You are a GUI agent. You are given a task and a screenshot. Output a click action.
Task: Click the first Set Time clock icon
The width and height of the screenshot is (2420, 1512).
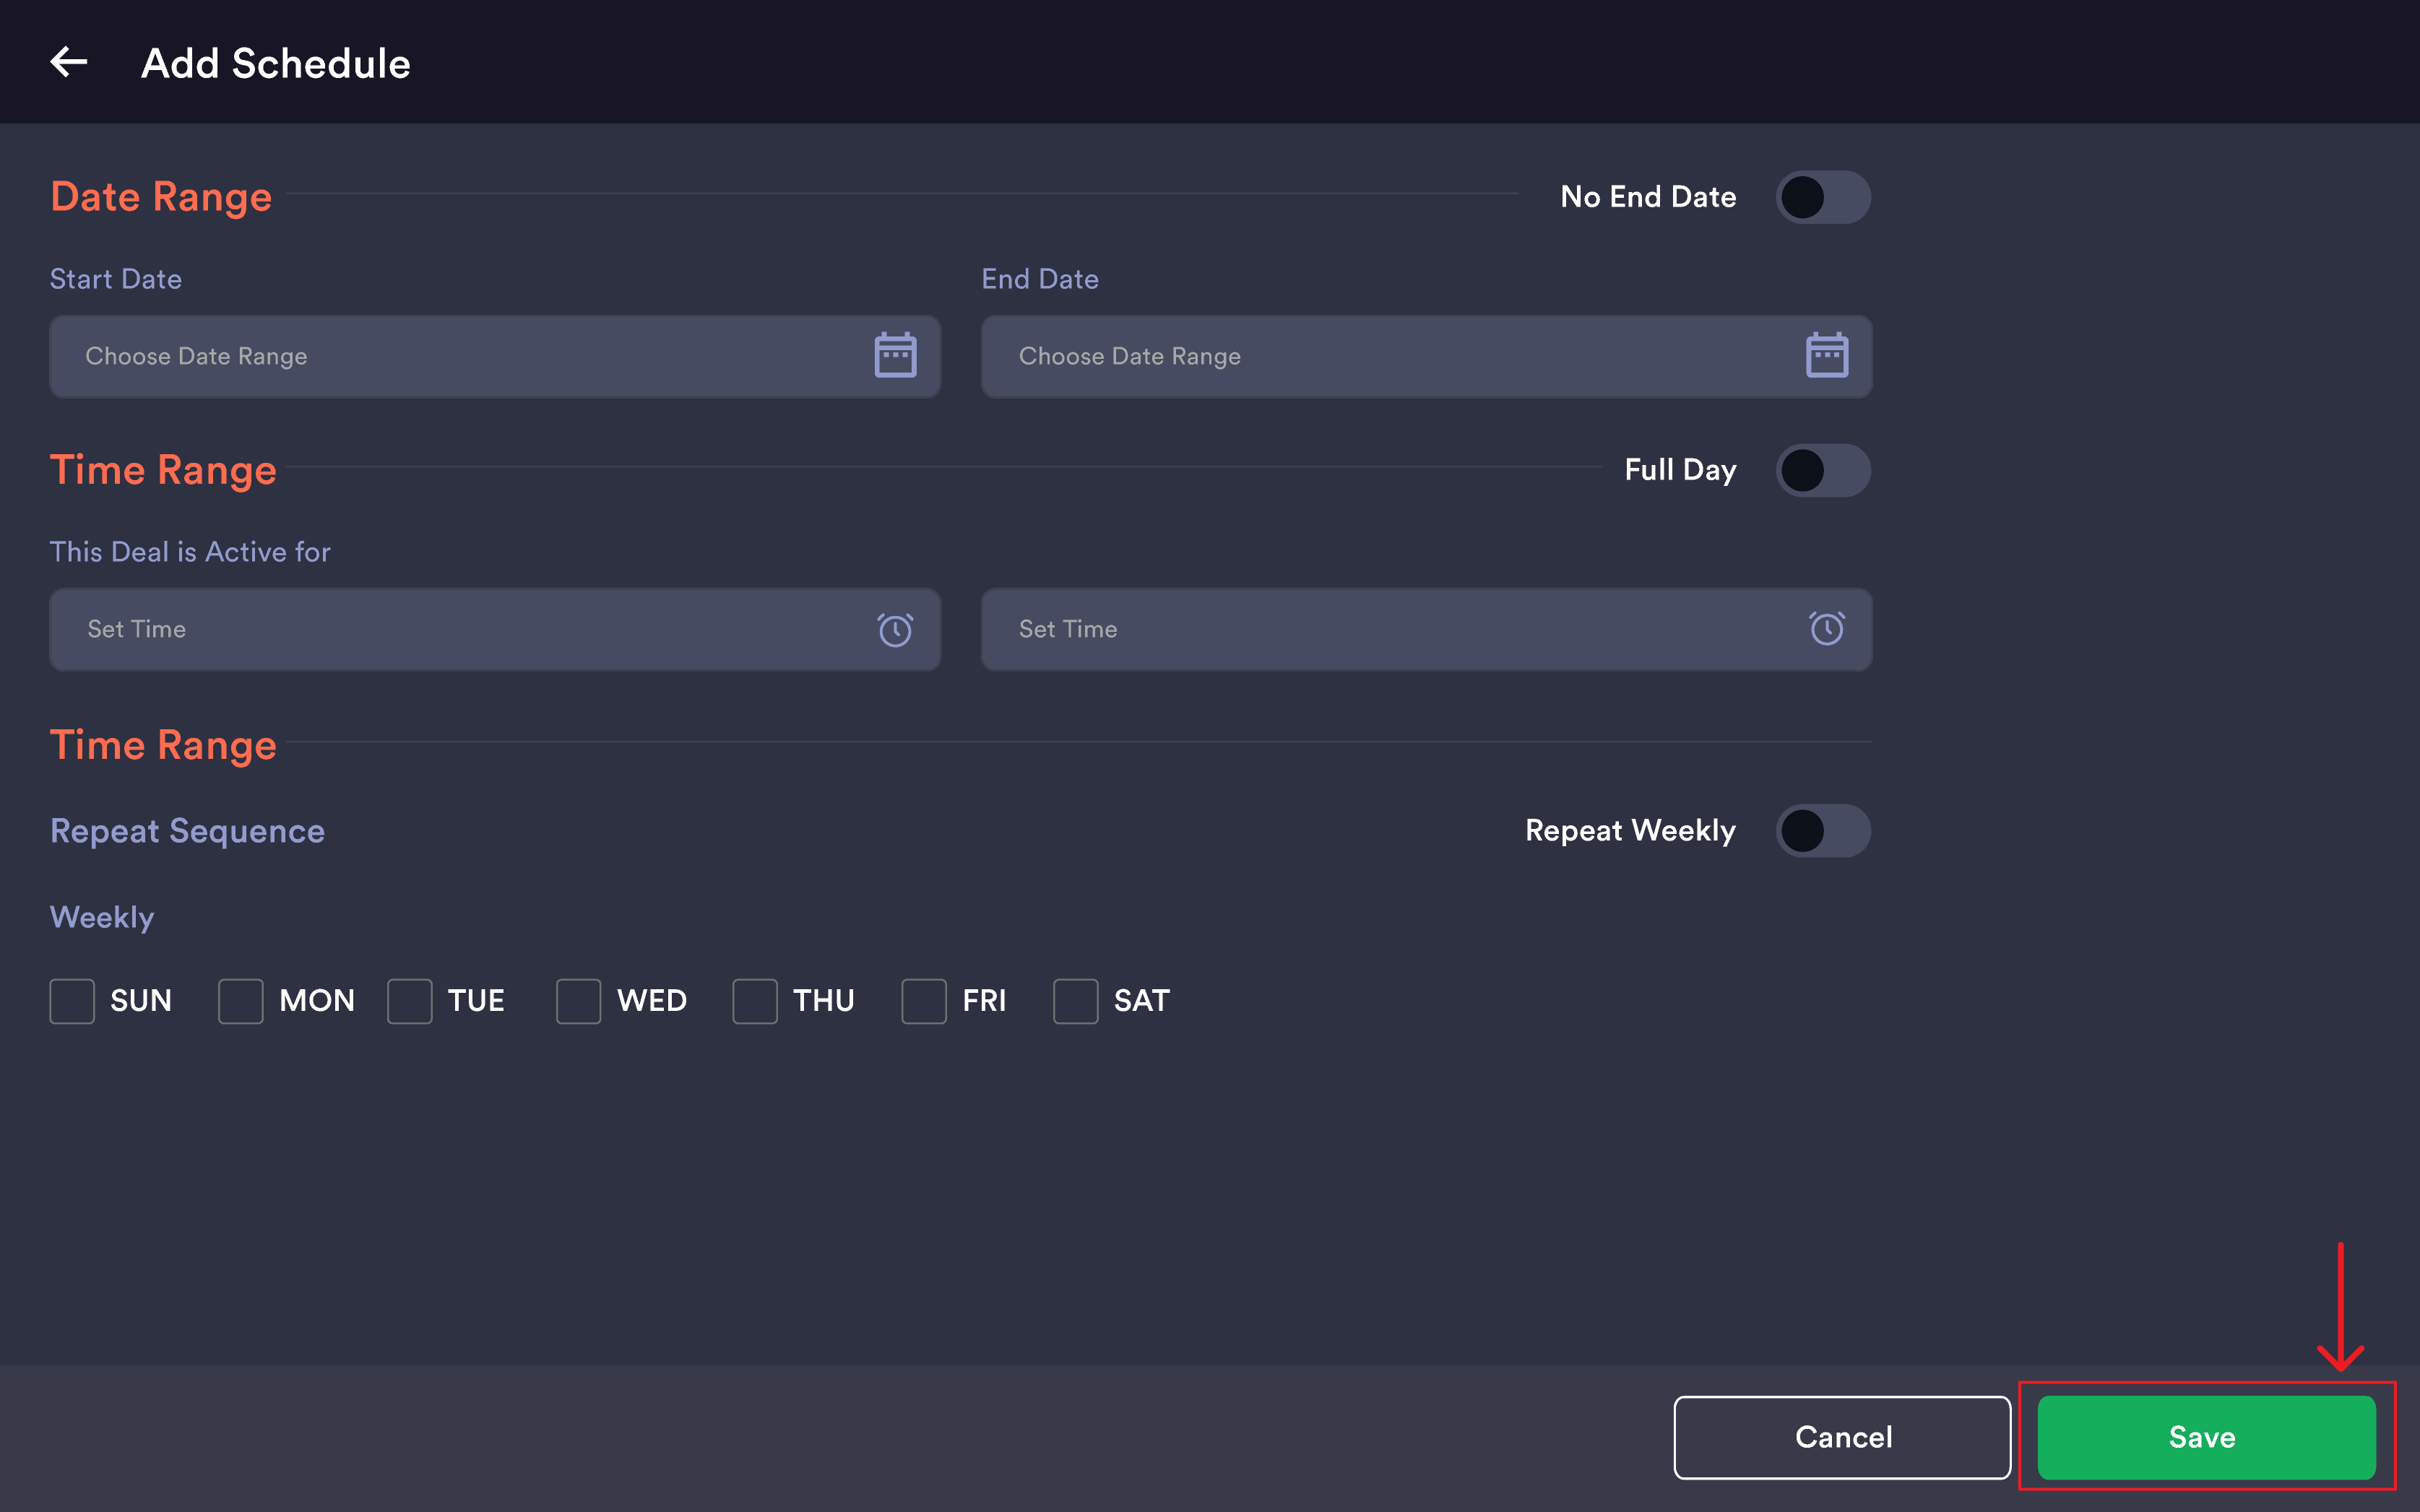click(x=894, y=629)
